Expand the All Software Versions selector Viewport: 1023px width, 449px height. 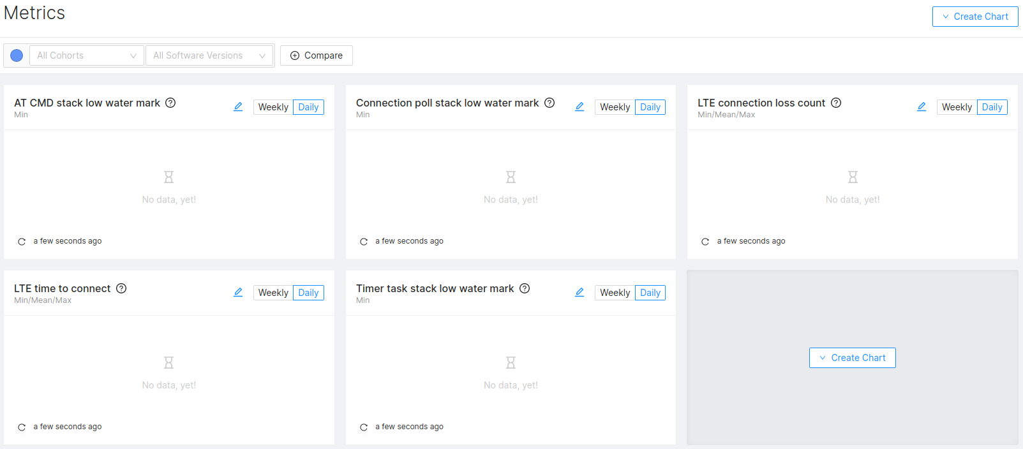209,55
